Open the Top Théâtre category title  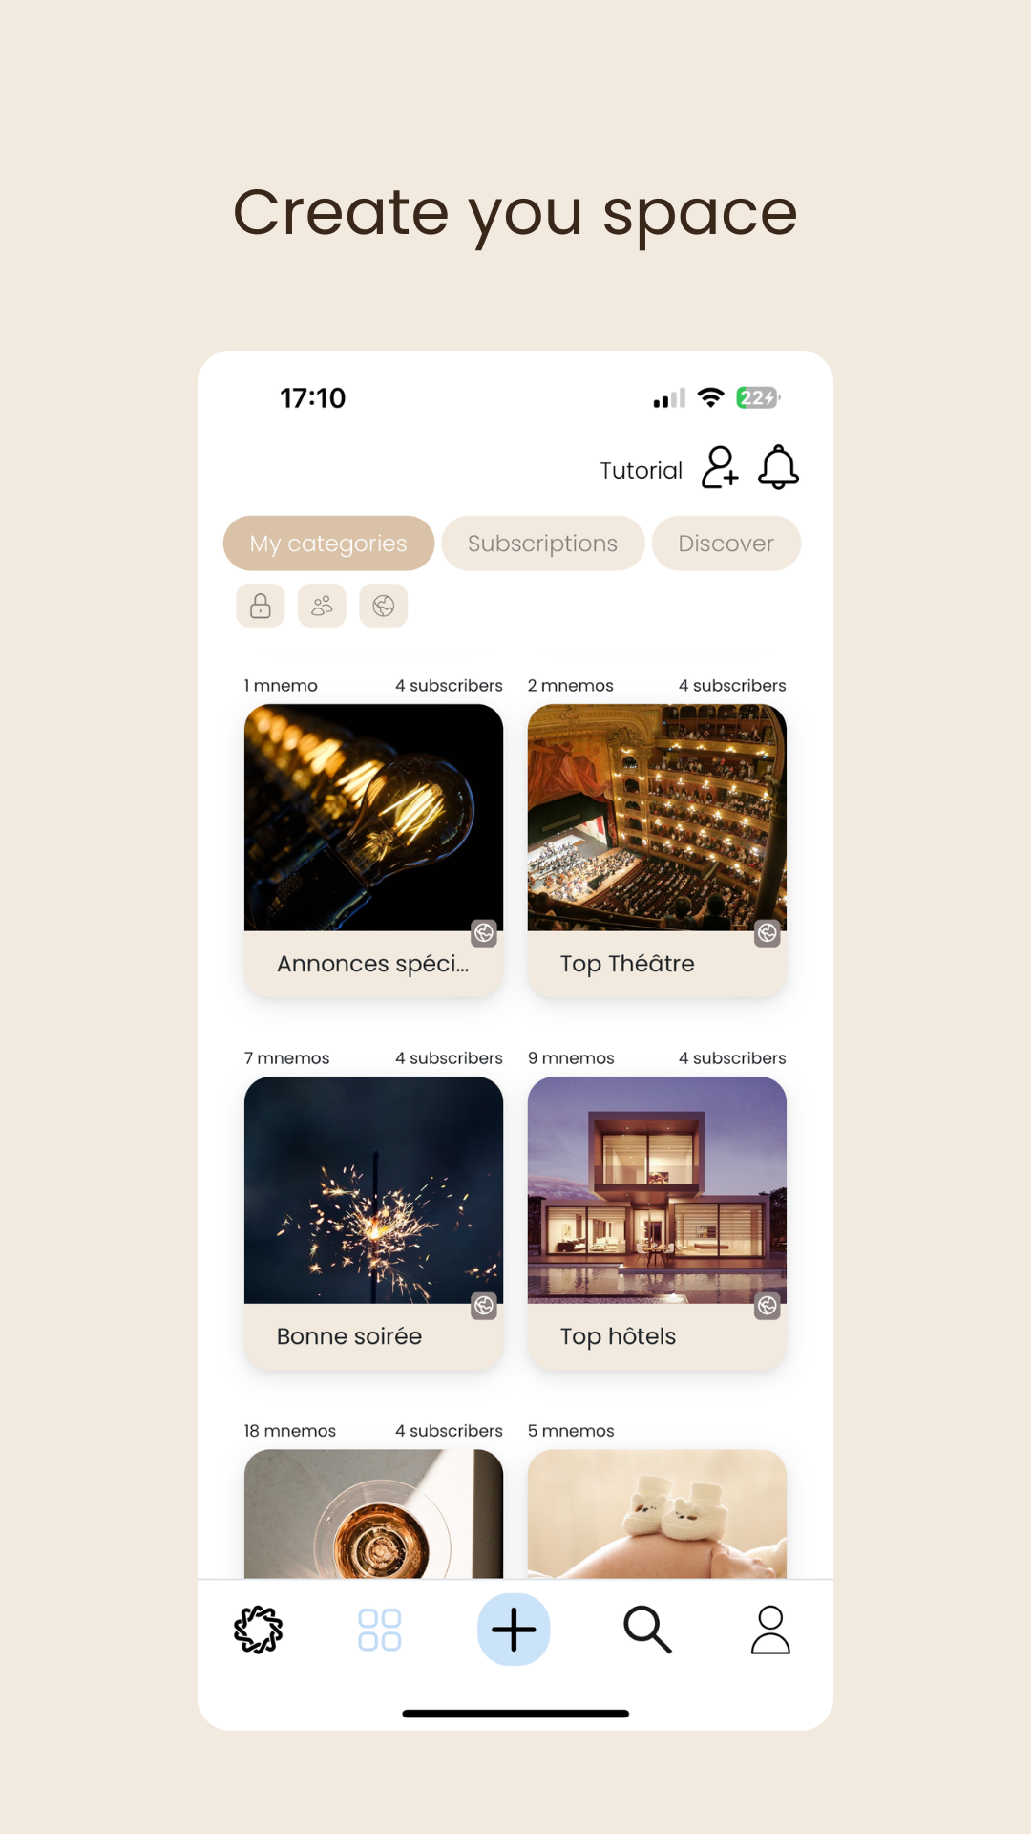point(627,964)
